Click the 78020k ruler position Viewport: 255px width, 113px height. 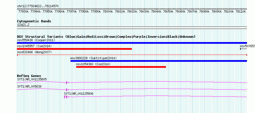132,11
